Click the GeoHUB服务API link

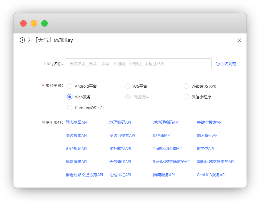(211, 175)
